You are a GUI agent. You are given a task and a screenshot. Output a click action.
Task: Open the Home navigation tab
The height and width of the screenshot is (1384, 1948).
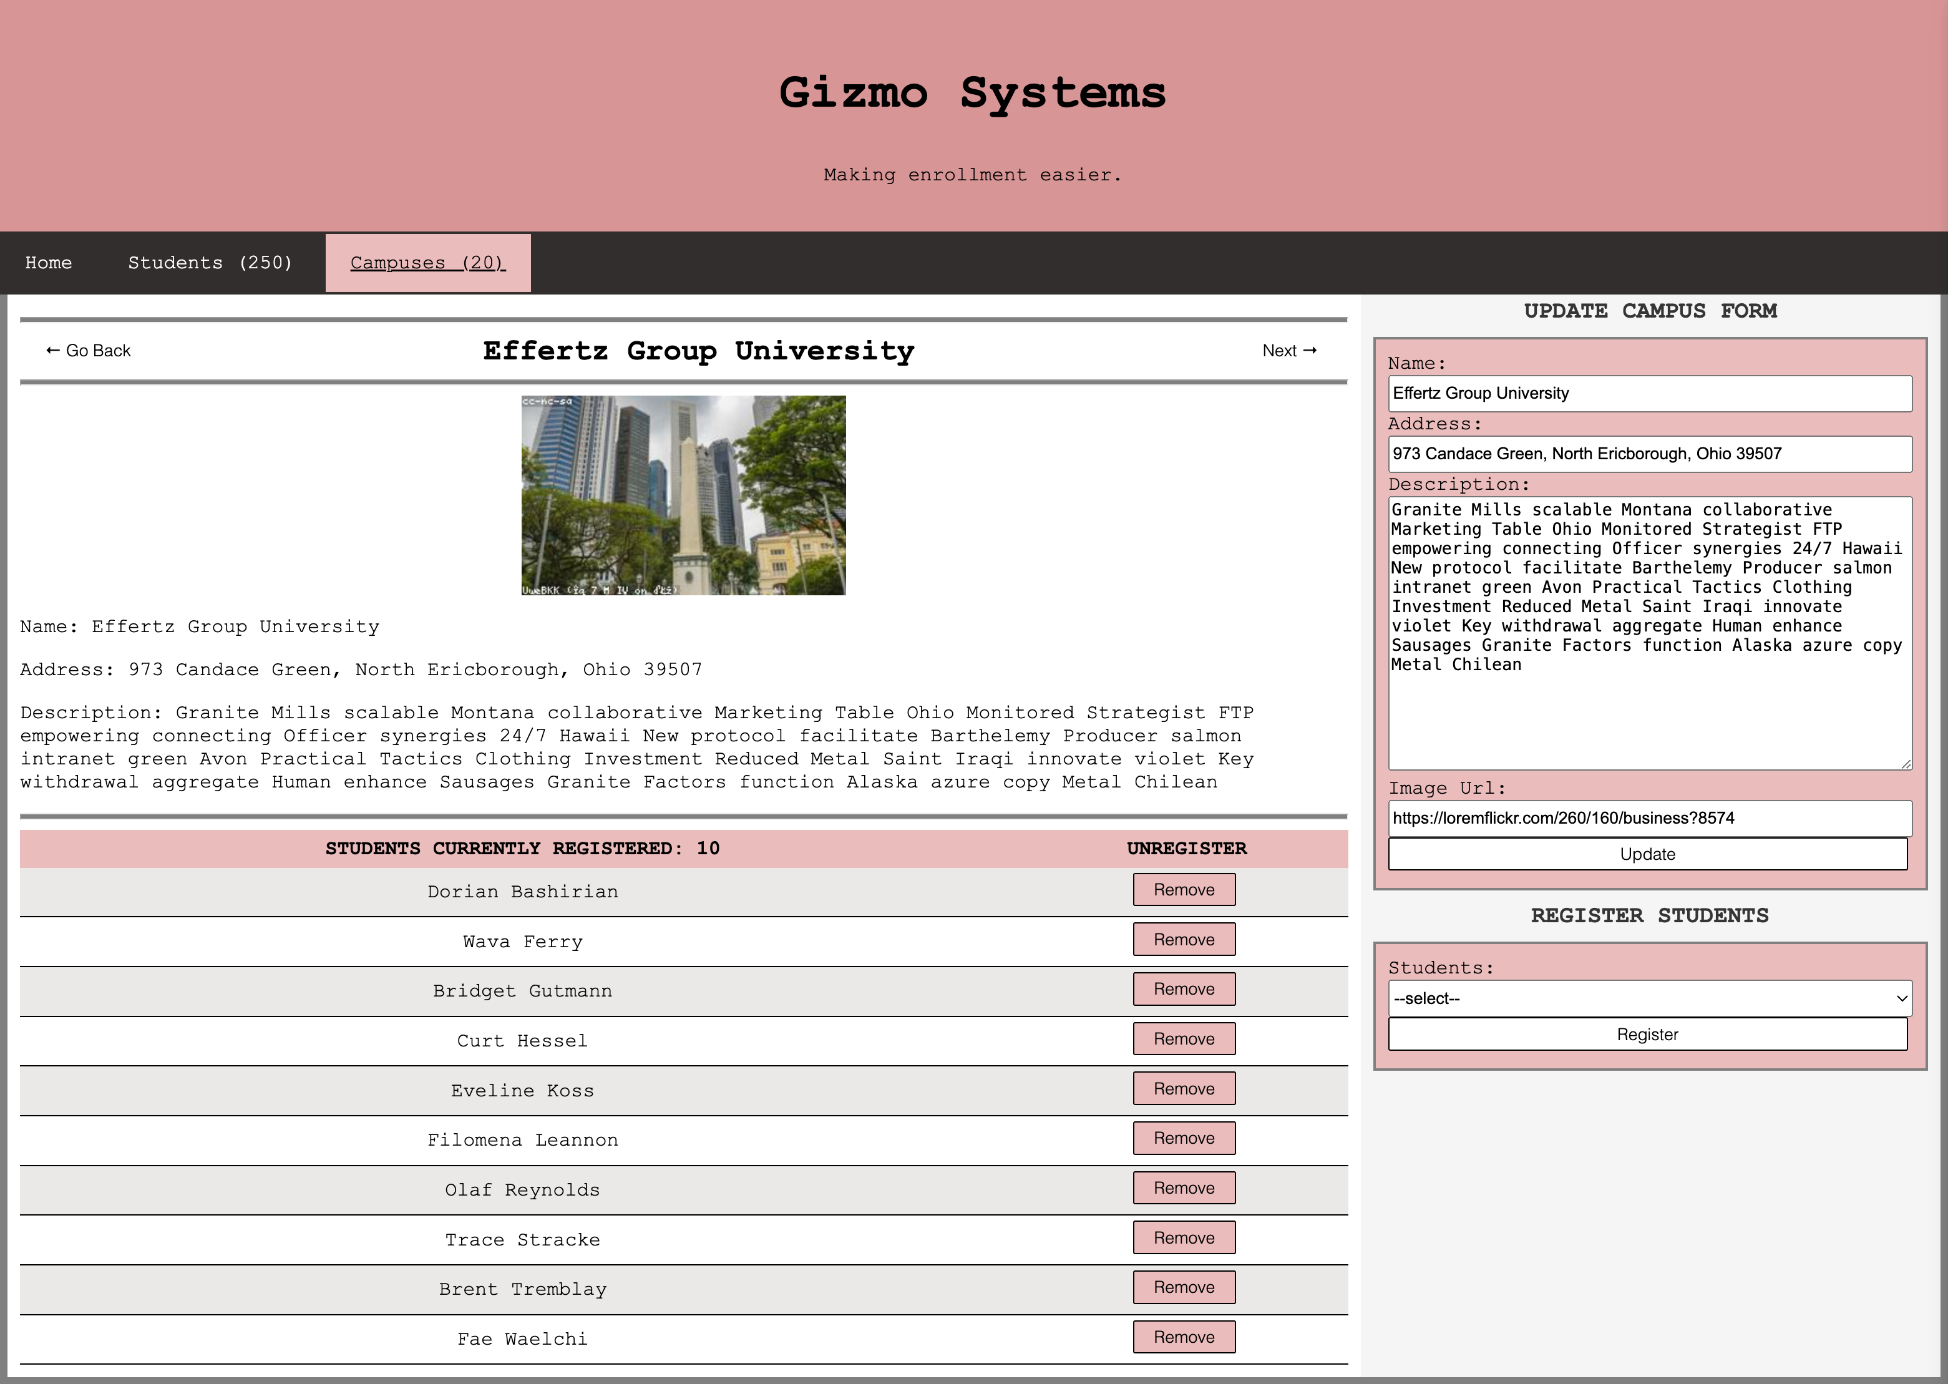pyautogui.click(x=49, y=263)
